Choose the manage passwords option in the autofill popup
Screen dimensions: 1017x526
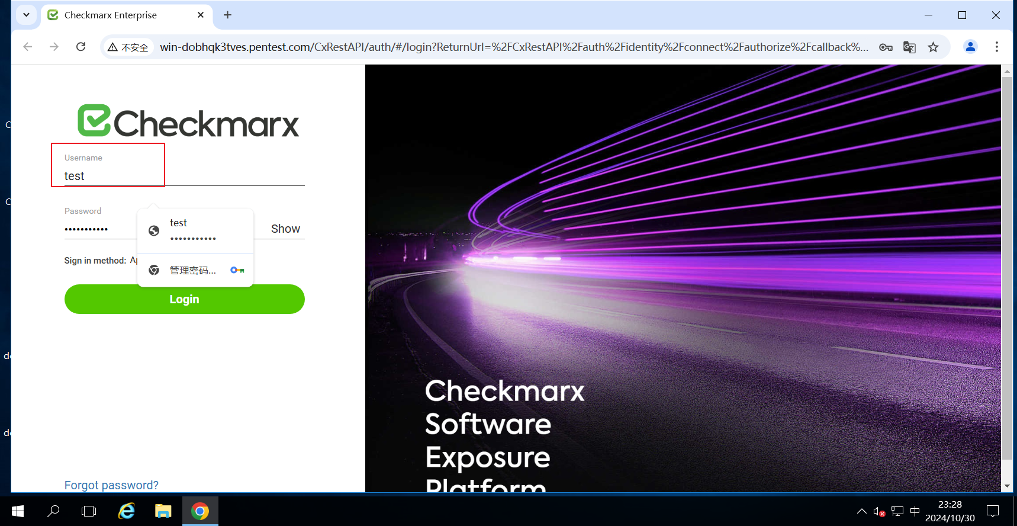tap(195, 270)
